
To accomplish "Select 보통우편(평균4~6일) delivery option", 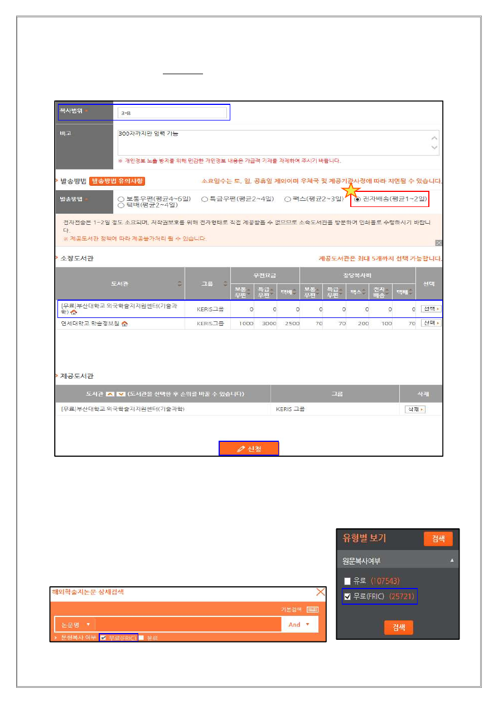I will (121, 199).
